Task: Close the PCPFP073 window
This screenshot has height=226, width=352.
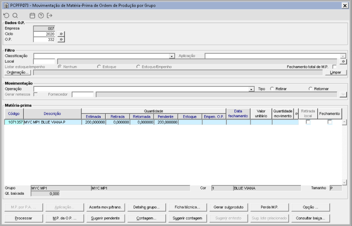Action: (x=345, y=5)
